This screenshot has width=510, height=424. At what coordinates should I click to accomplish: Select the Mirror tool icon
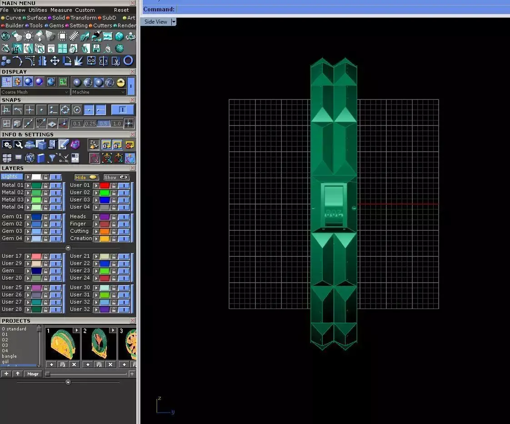tap(42, 61)
